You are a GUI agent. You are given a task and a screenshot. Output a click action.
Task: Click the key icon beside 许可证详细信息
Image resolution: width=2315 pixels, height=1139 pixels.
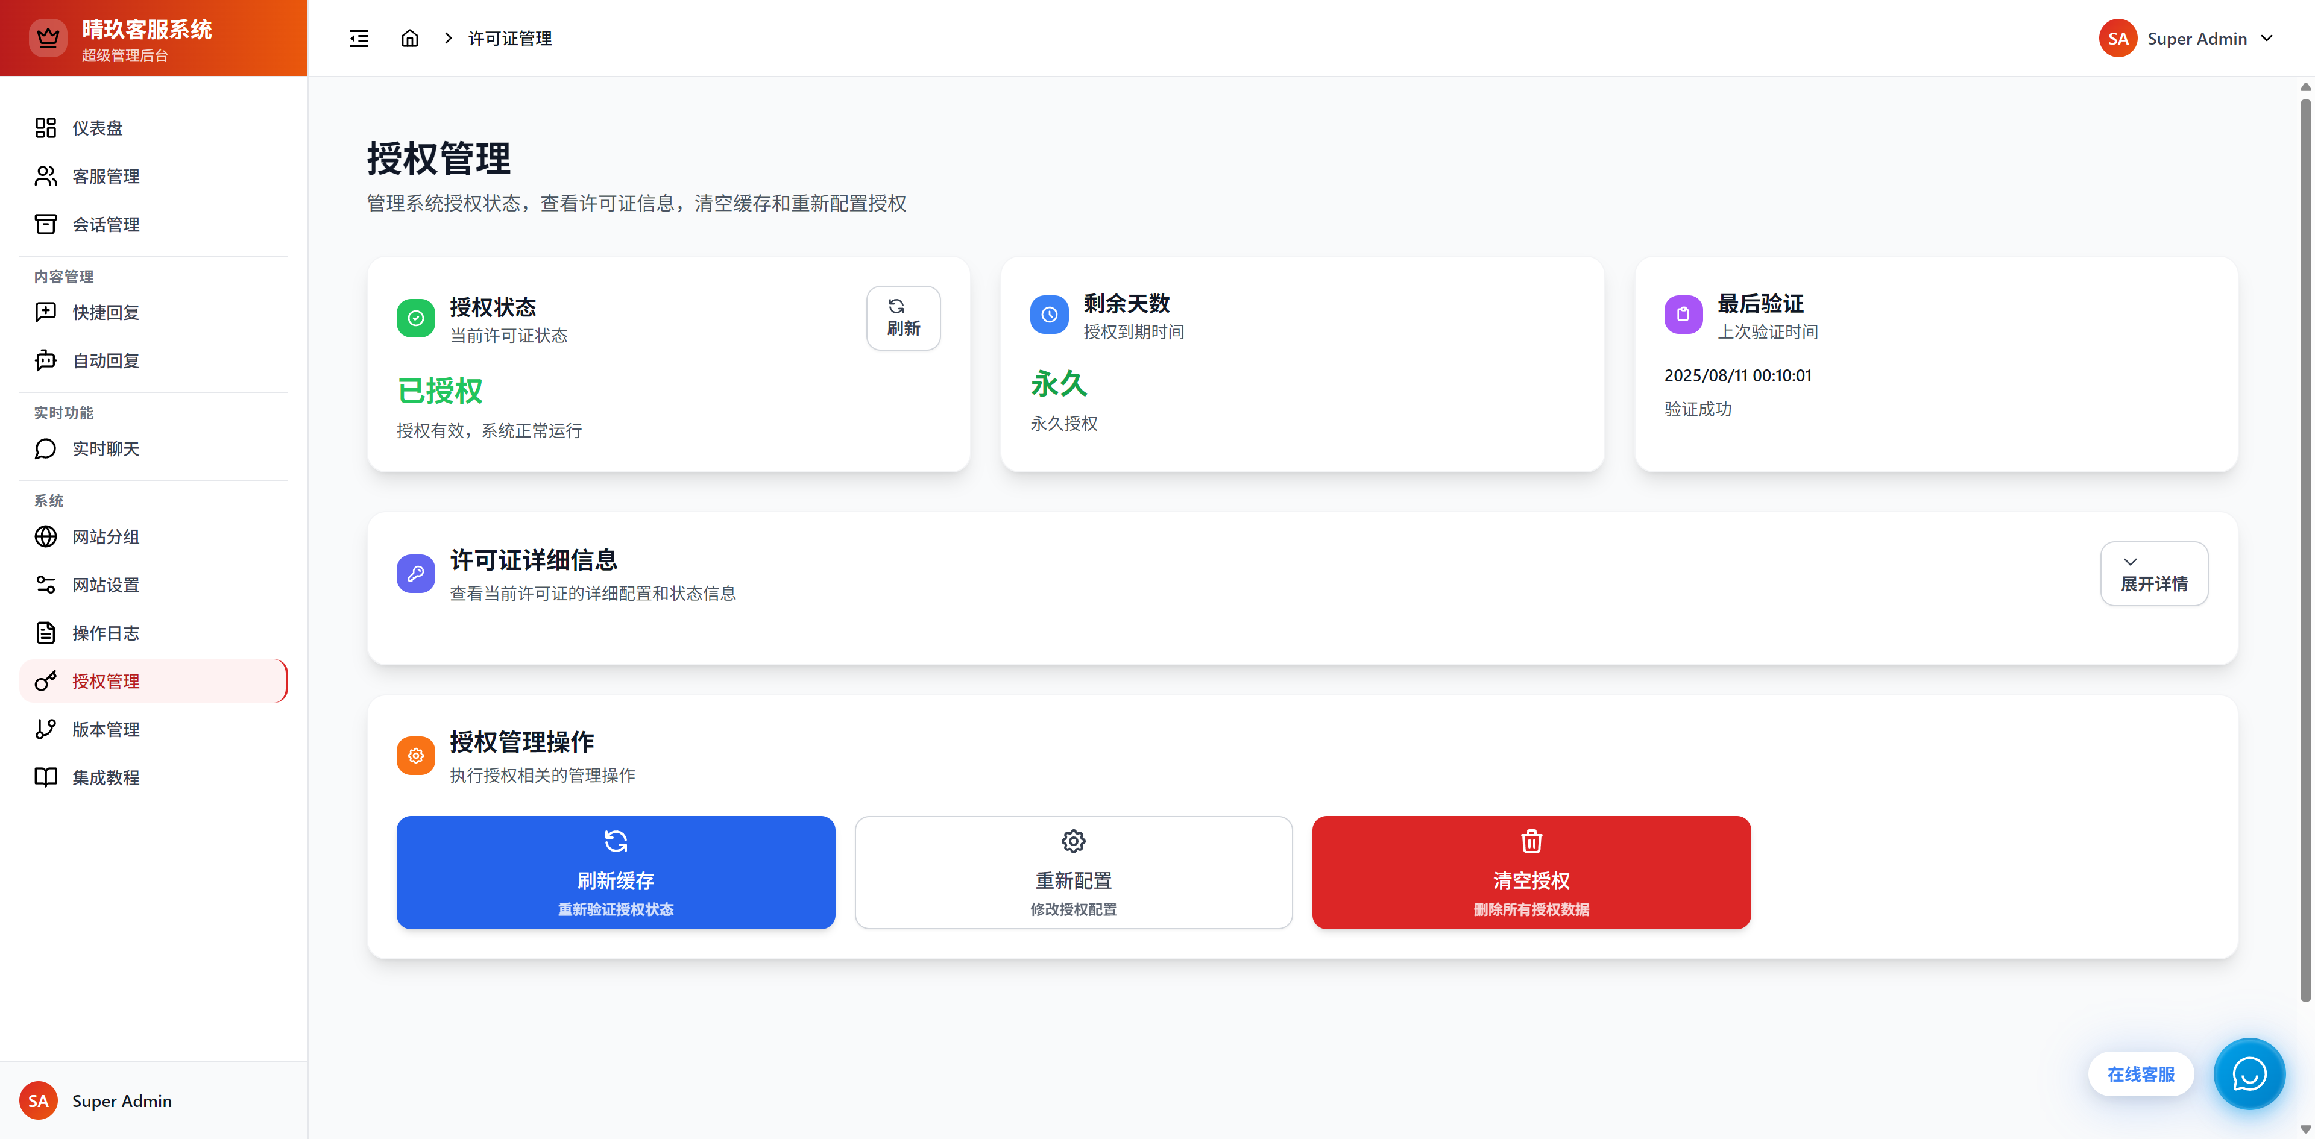(x=415, y=573)
